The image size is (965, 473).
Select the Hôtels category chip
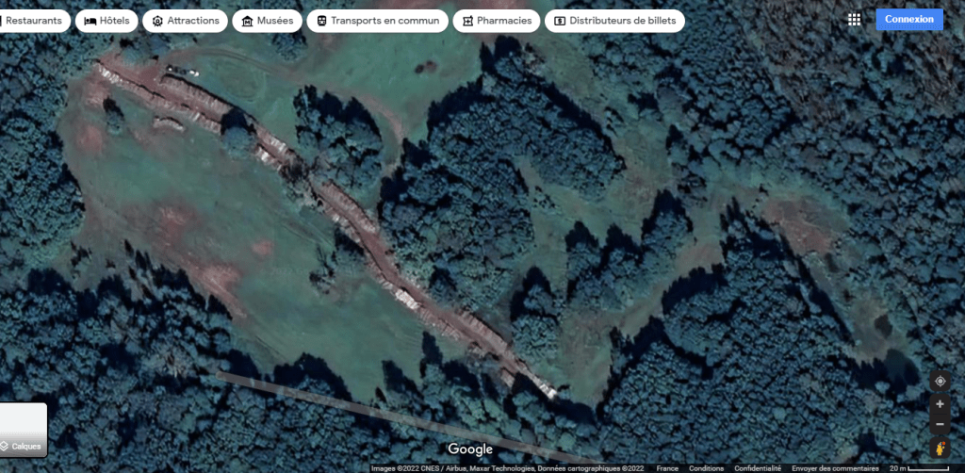pos(106,21)
